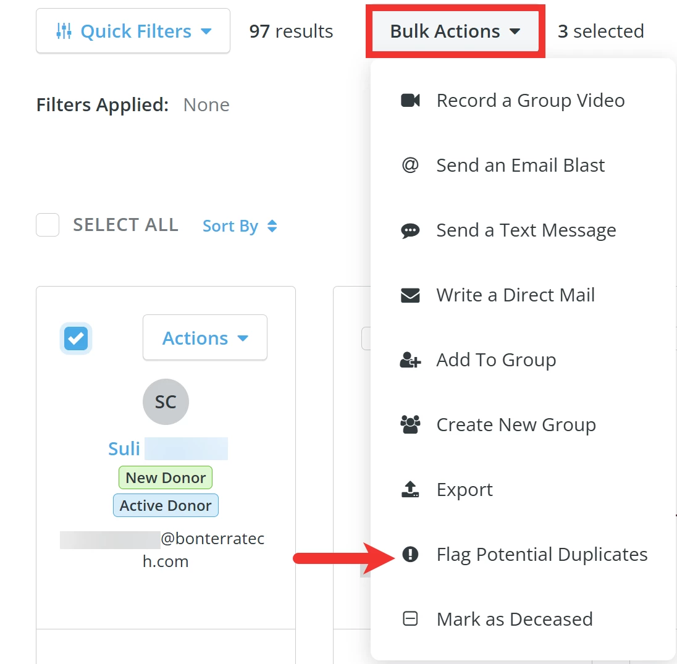Viewport: 677px width, 664px height.
Task: Choose Flag Potential Duplicates from the menu
Action: point(542,554)
